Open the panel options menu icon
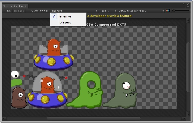This screenshot has width=193, height=123. click(188, 7)
